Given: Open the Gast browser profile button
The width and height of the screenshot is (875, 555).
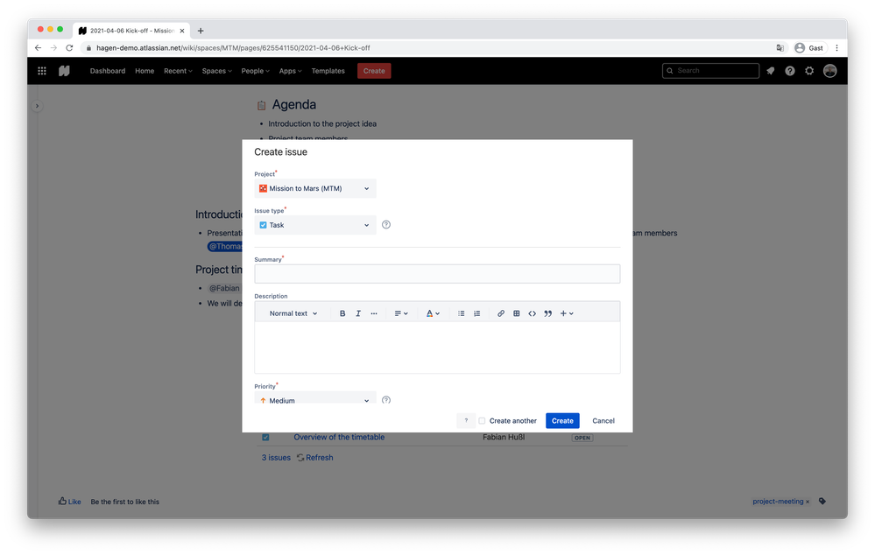Looking at the screenshot, I should (x=809, y=48).
